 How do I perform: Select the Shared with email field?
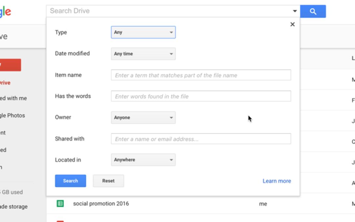click(x=201, y=139)
